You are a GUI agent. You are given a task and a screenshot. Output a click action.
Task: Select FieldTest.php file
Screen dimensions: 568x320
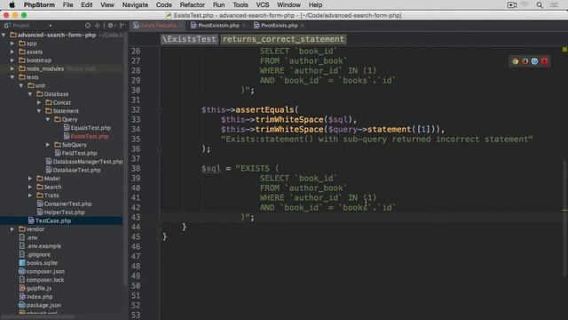(x=79, y=153)
